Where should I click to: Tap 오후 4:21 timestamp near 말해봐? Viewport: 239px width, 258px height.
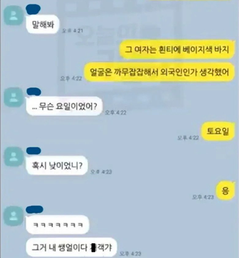click(x=73, y=31)
